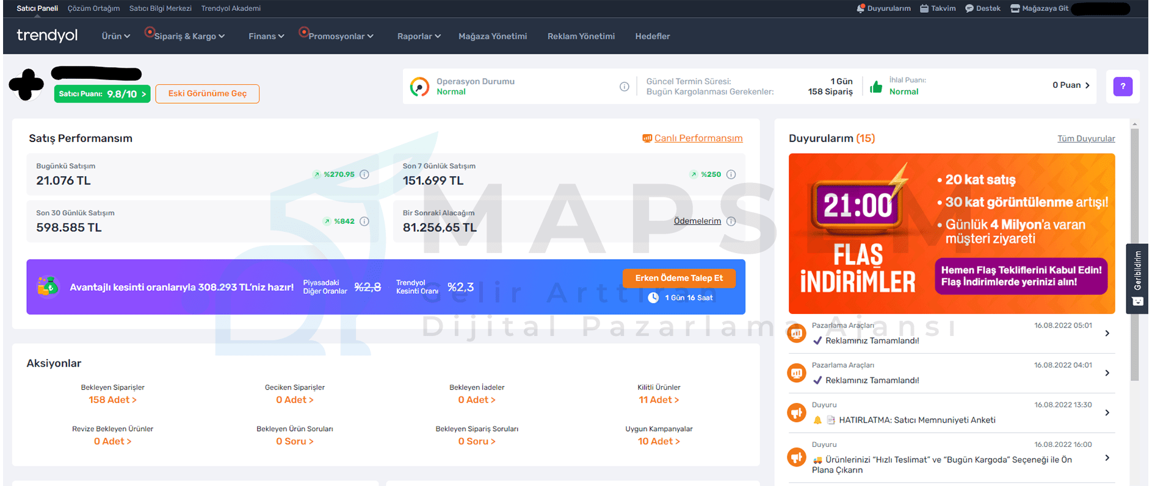This screenshot has width=1152, height=486.
Task: Open the Geribildirim side tab
Action: pyautogui.click(x=1137, y=279)
